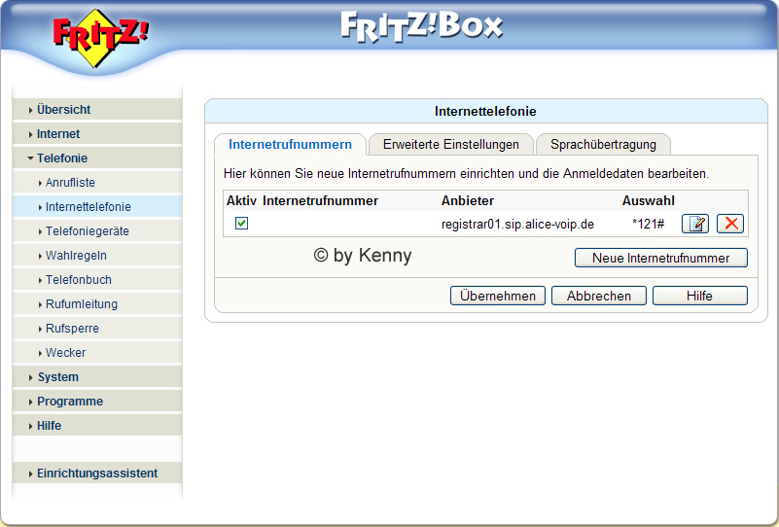Image resolution: width=779 pixels, height=527 pixels.
Task: Open Hilfe button in the dialog
Action: click(x=699, y=296)
